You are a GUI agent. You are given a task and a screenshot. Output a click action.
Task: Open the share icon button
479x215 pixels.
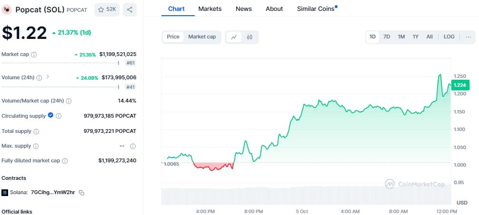[130, 10]
